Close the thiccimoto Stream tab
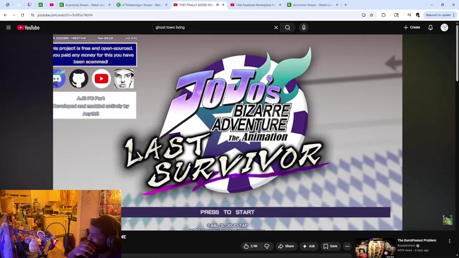Viewport: 459px width, 258px height. point(337,5)
